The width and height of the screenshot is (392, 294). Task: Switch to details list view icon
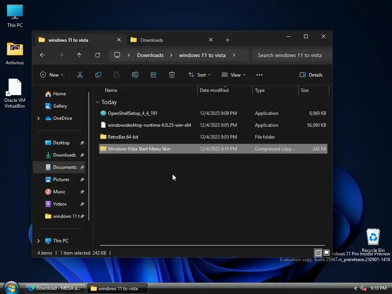coord(318,253)
